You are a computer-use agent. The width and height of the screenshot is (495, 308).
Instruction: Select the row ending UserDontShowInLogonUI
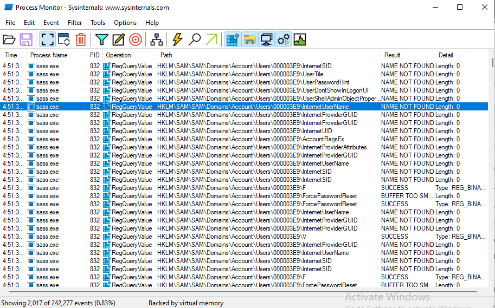pyautogui.click(x=244, y=90)
